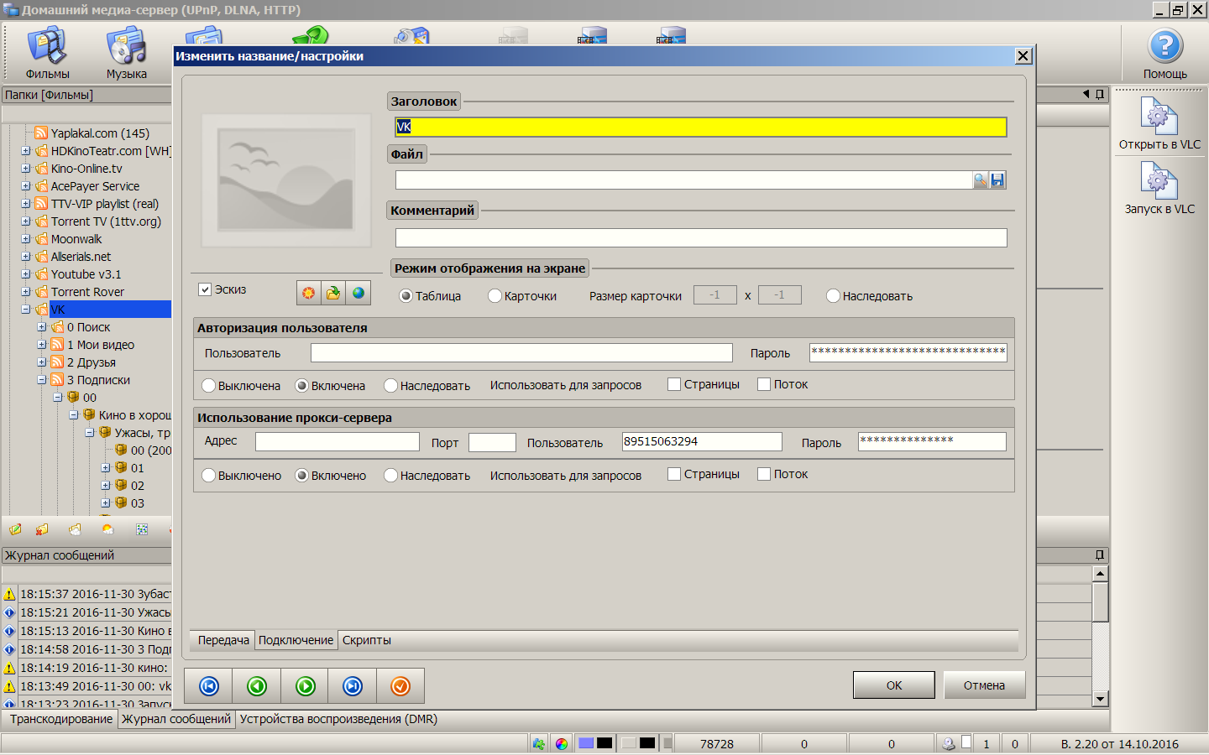This screenshot has height=755, width=1209.
Task: Open the Movies (Фильмы) section
Action: tap(47, 50)
